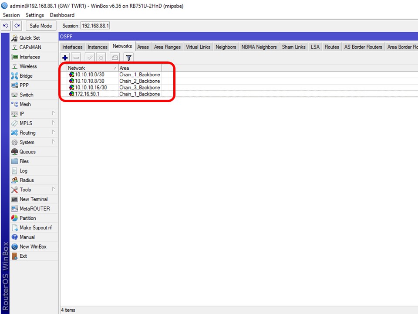Viewport: 418px width, 314px height.
Task: Open Interfaces in the left sidebar
Action: point(34,57)
